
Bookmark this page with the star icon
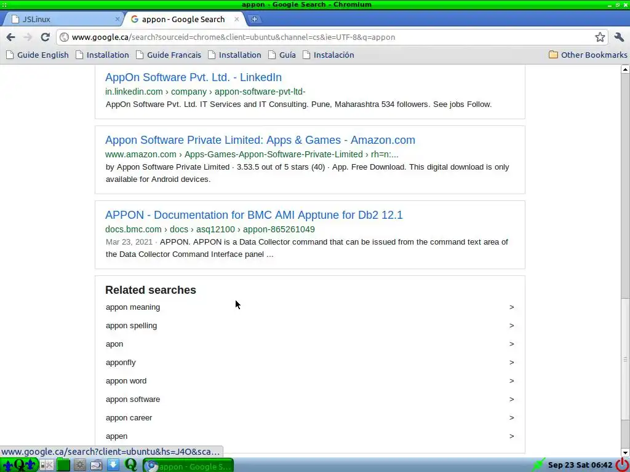pos(600,37)
